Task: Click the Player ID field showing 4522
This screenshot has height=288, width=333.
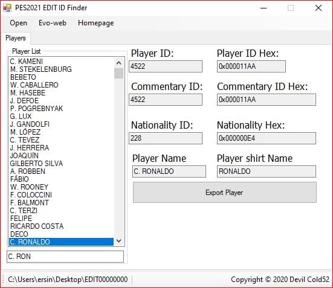Action: tap(166, 66)
